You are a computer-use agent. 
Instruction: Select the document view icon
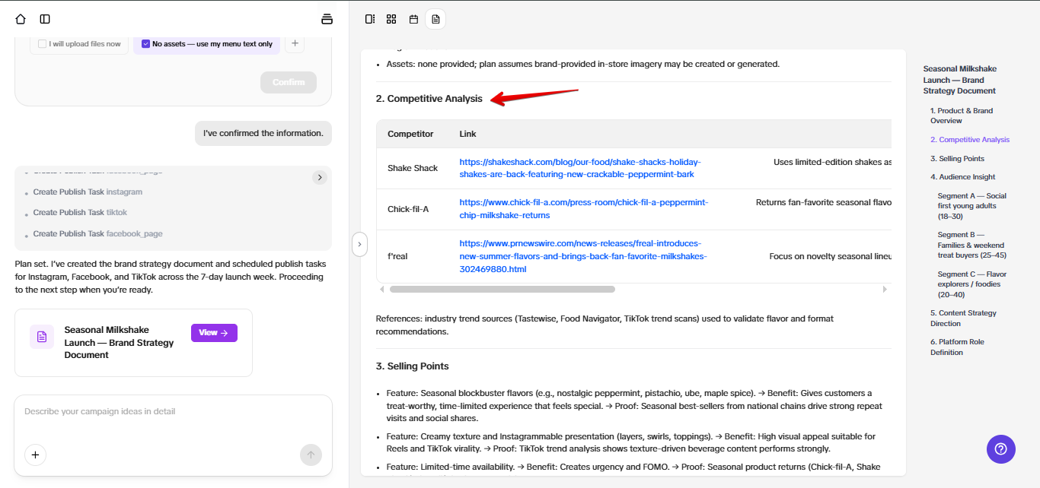pos(435,19)
